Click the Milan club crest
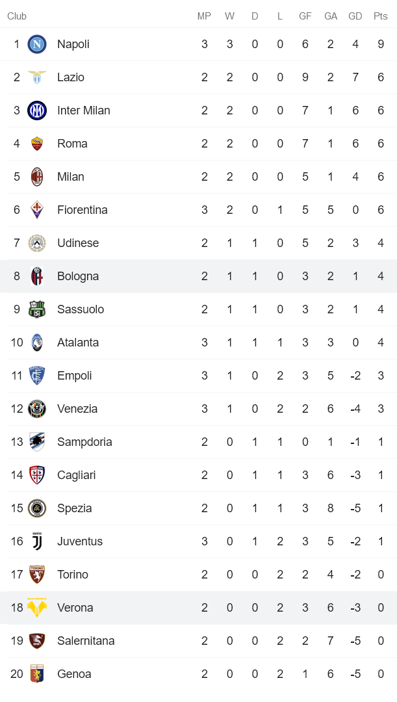 [37, 177]
